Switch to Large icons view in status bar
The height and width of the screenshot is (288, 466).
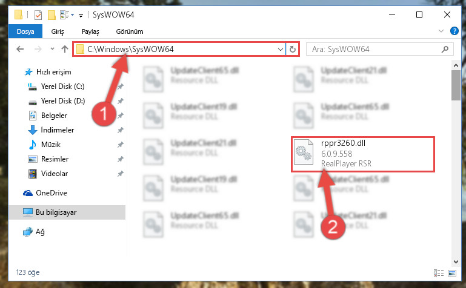click(452, 273)
